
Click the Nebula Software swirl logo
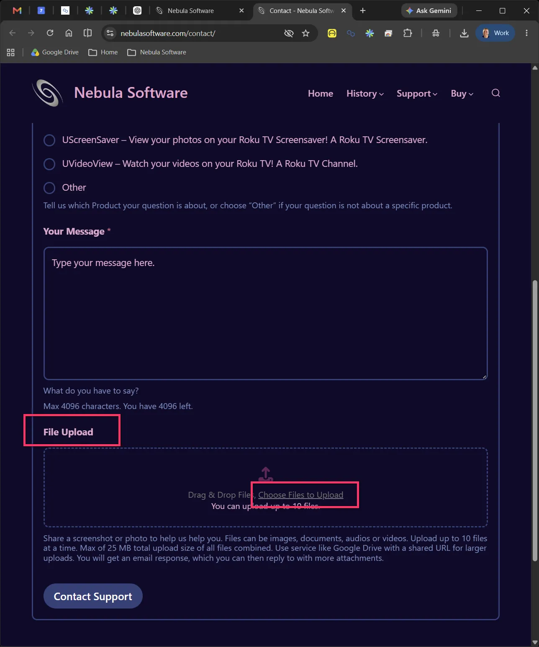(48, 93)
